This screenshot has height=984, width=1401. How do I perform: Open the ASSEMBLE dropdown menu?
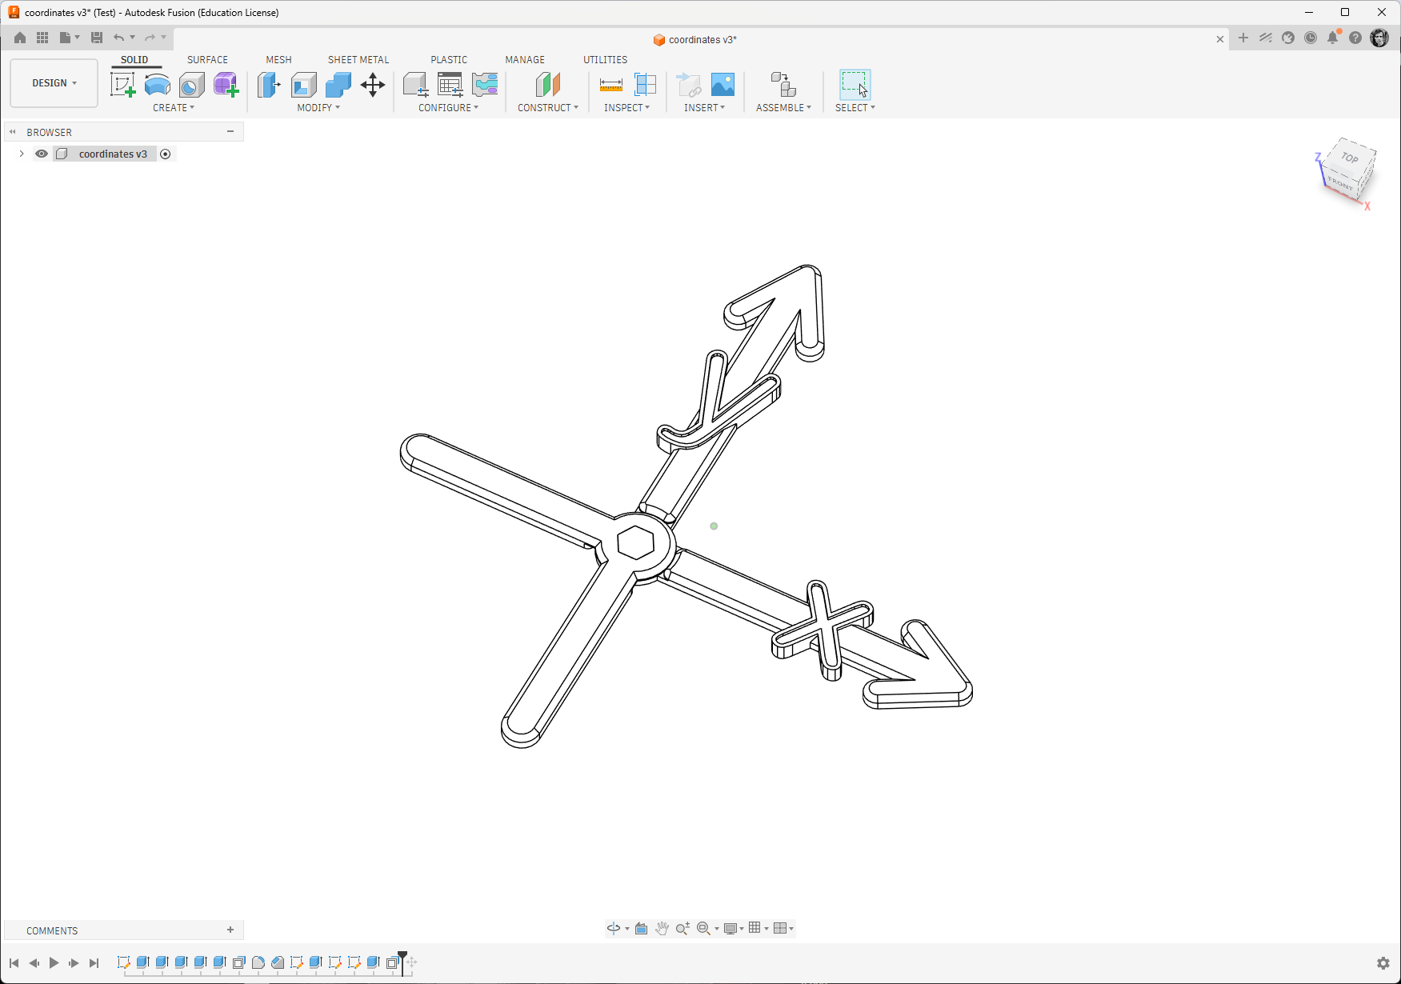coord(783,108)
